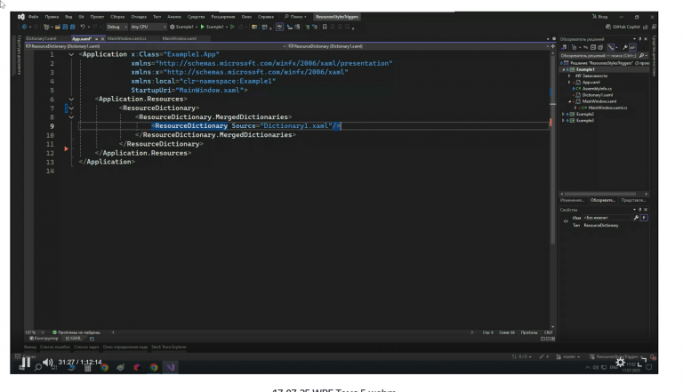
Task: Open GitHub Copilot button
Action: click(x=623, y=27)
